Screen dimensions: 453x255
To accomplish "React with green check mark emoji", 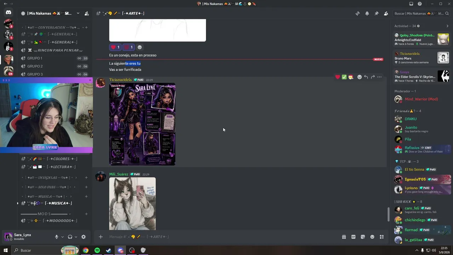I will [344, 77].
